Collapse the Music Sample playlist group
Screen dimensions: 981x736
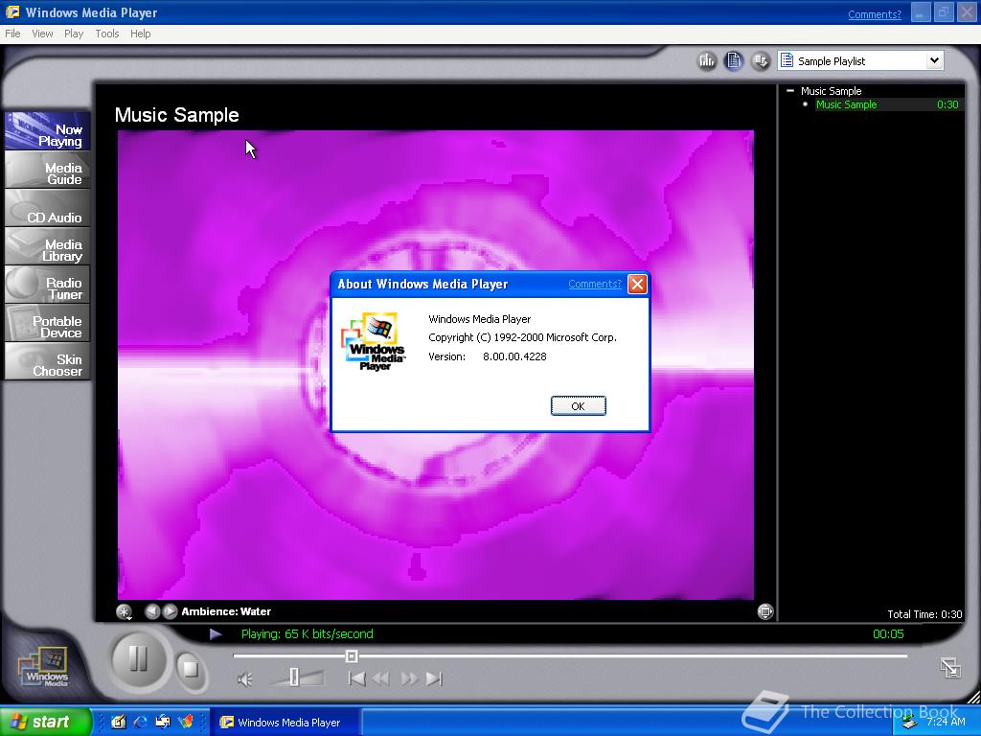point(790,91)
